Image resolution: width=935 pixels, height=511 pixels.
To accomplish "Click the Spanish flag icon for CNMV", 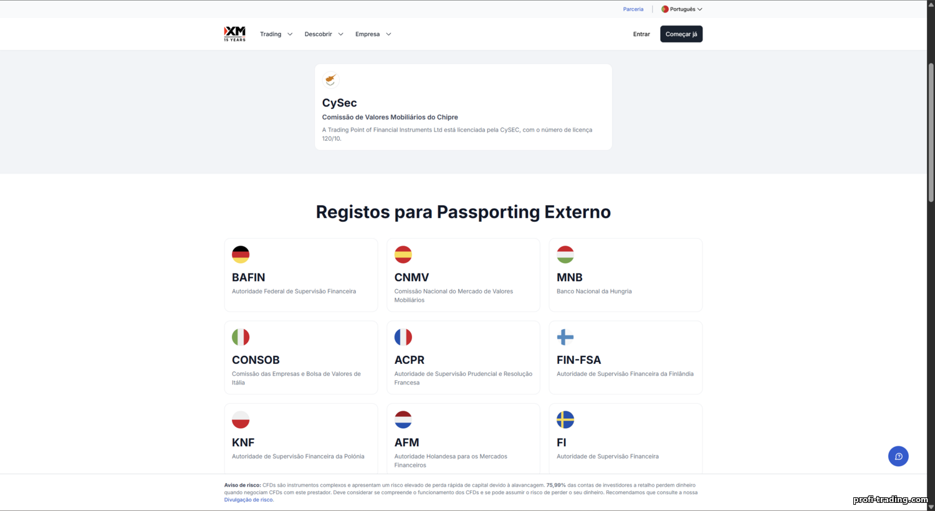I will point(403,254).
